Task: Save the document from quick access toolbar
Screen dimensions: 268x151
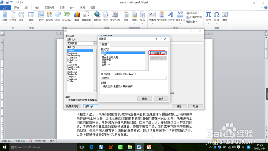Action: [x=7, y=2]
